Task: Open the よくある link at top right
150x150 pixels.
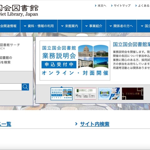Action: click(144, 6)
